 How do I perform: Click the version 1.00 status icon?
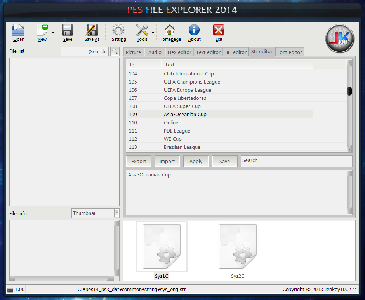coord(10,290)
